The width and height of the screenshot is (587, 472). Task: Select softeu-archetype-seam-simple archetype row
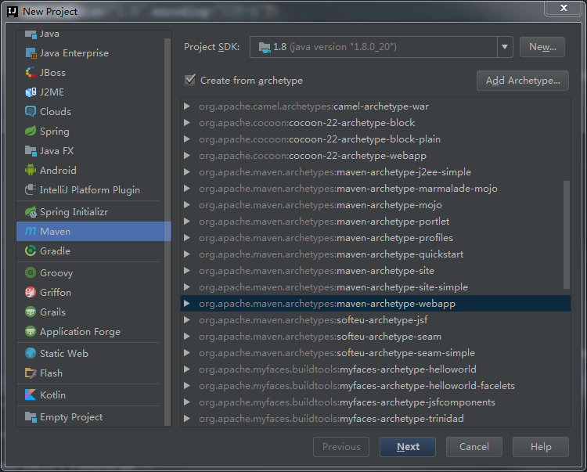[376, 352]
